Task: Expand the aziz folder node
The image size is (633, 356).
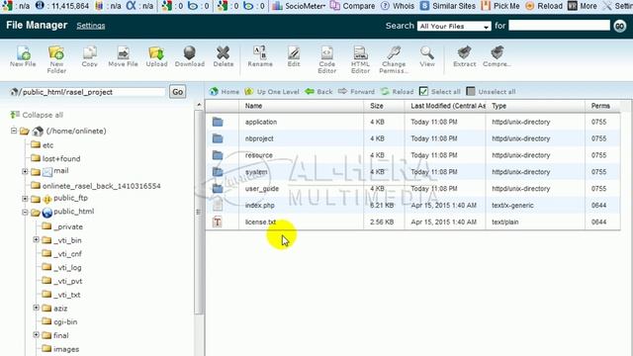Action: 37,308
